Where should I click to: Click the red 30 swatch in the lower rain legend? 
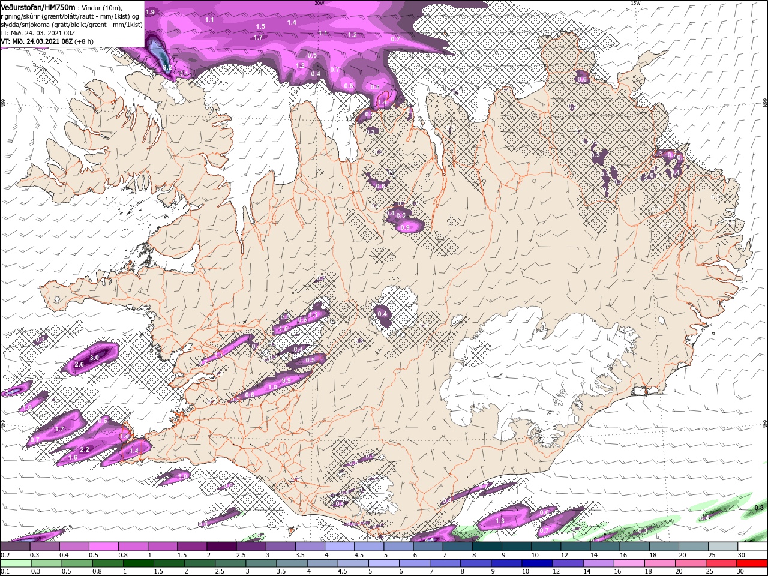point(752,563)
